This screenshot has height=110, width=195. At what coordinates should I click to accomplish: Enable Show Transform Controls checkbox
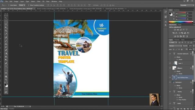[29, 5]
